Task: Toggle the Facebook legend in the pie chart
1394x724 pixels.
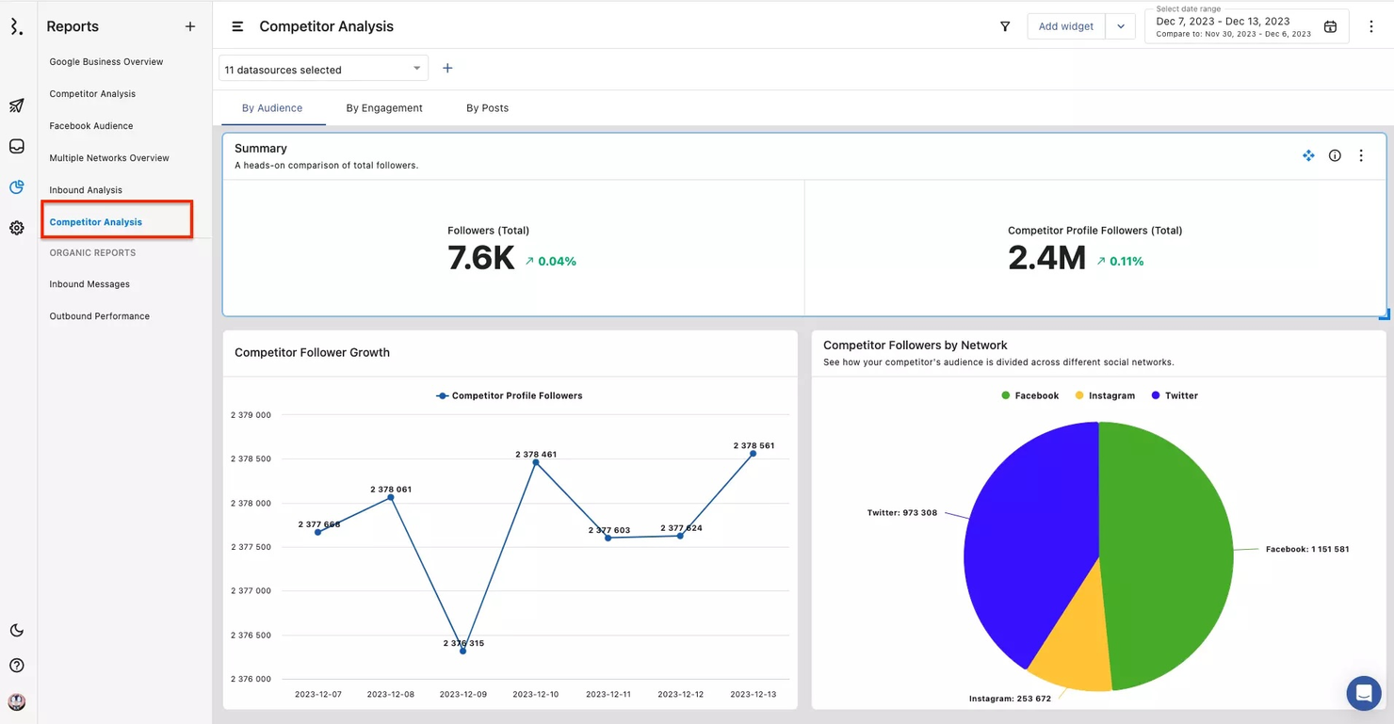Action: coord(1030,395)
